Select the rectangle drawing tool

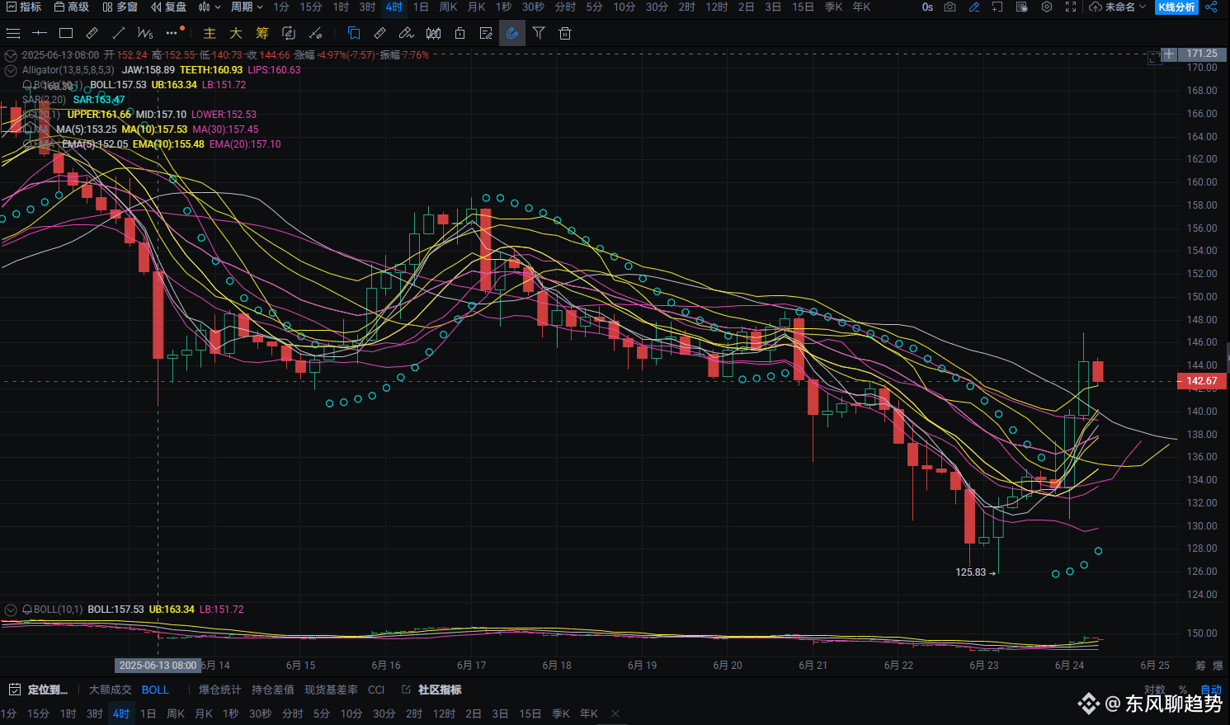click(x=66, y=33)
